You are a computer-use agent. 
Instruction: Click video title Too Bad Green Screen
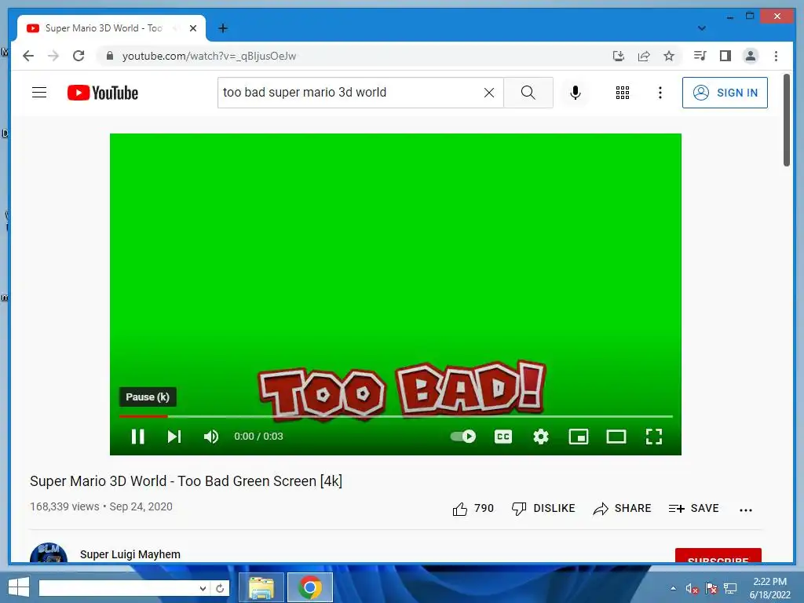point(186,481)
